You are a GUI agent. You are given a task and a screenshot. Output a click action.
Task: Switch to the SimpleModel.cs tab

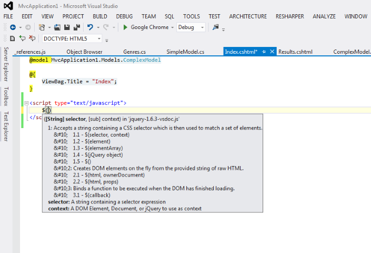pos(185,52)
